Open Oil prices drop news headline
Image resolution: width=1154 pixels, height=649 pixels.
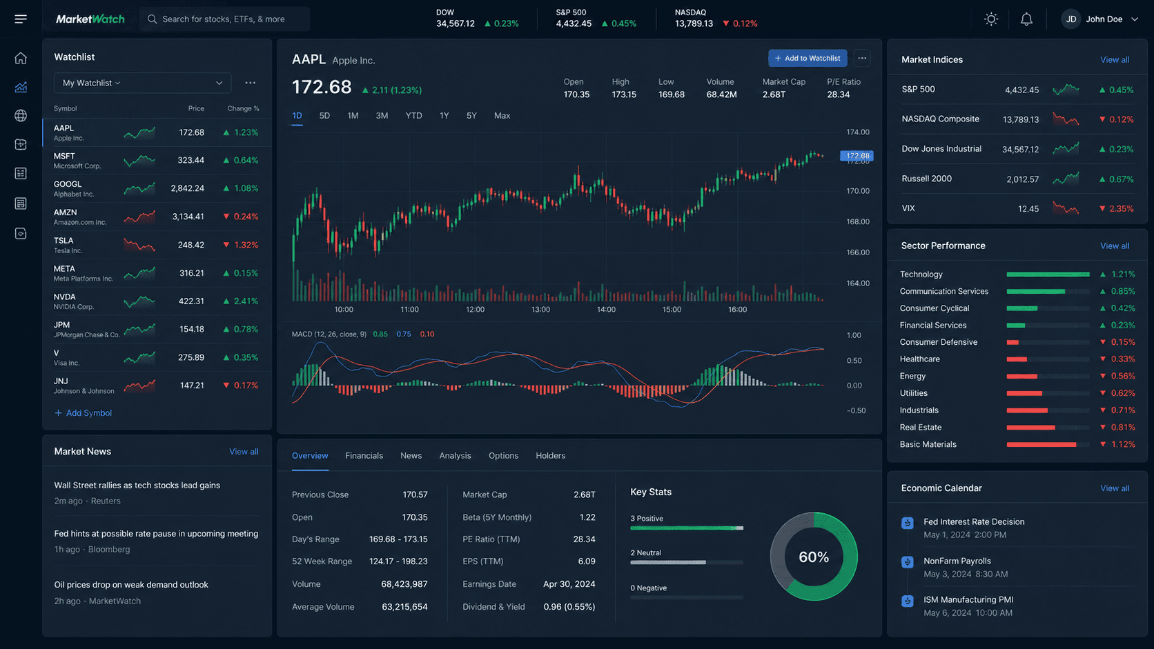click(x=131, y=585)
